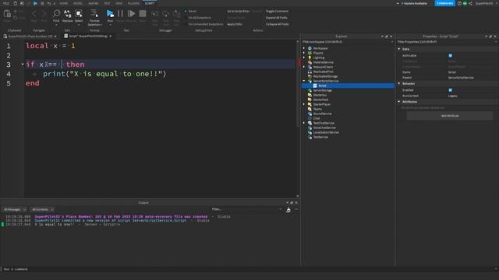Collapse the Behavior properties section
The width and height of the screenshot is (499, 280).
pyautogui.click(x=399, y=83)
